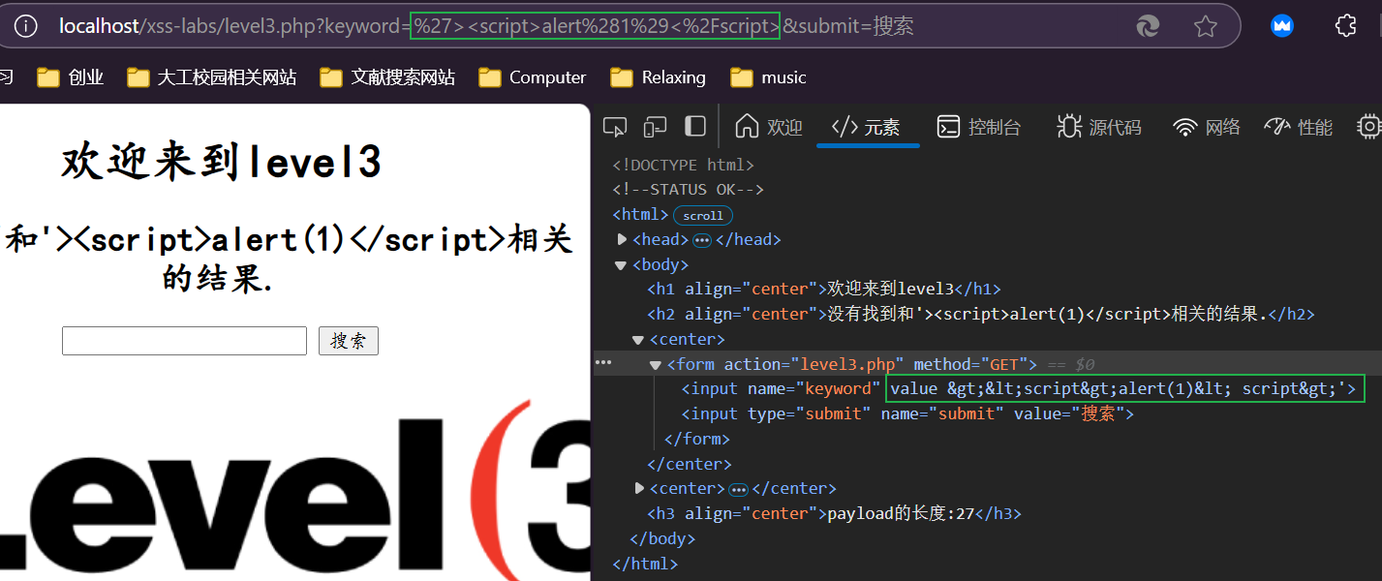This screenshot has width=1382, height=581.
Task: Open the Relaxing bookmark folder
Action: 659,77
